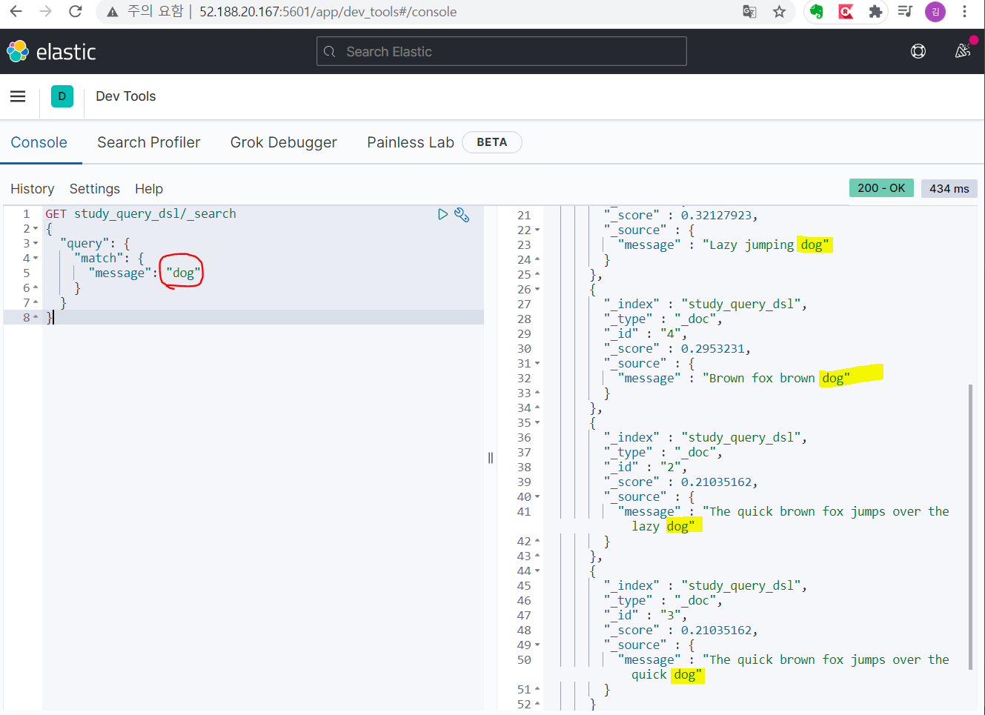The image size is (985, 715).
Task: Switch to the Search Profiler tab
Action: click(x=149, y=142)
